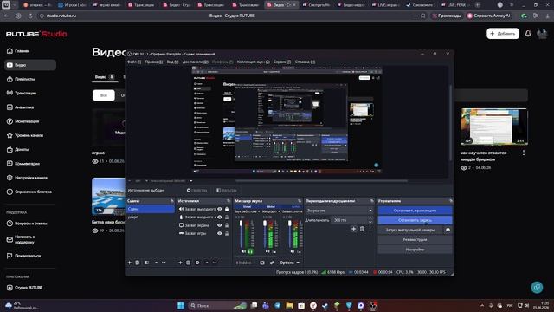Open source properties gear in the Sources footer
This screenshot has height=312, width=554.
click(197, 263)
